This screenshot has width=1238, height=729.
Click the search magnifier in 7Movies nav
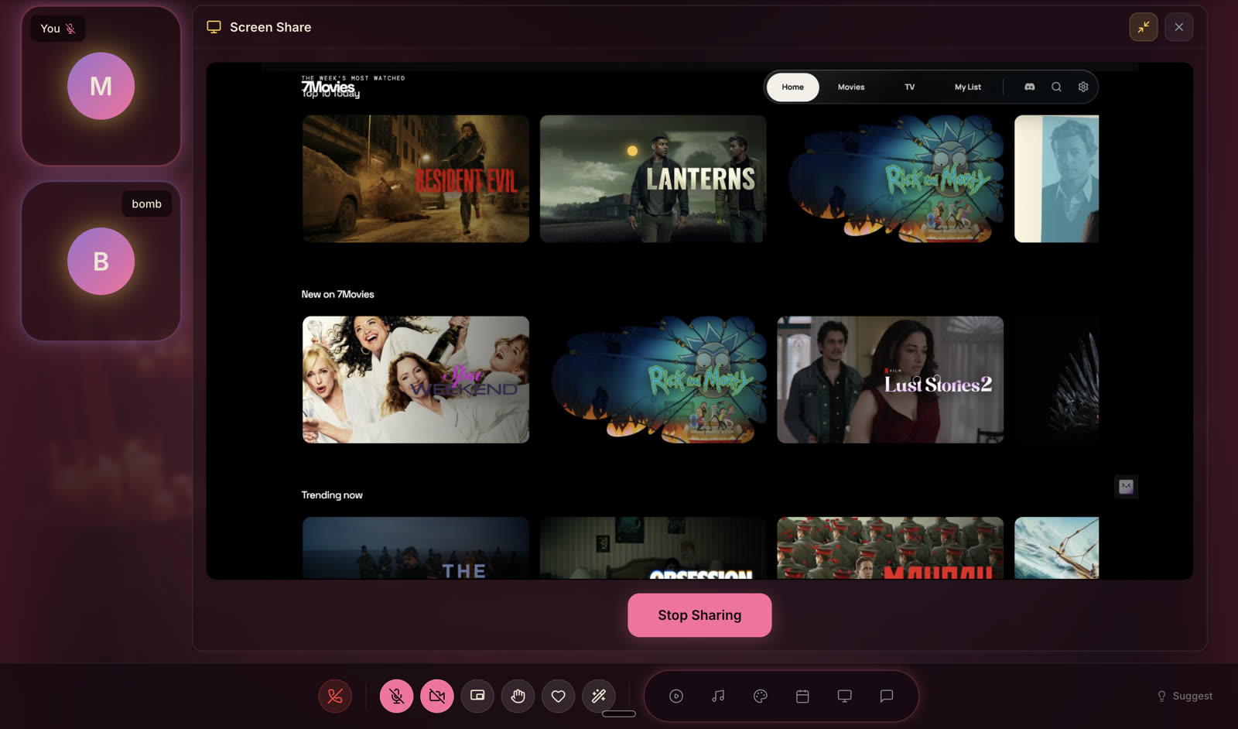(x=1056, y=87)
